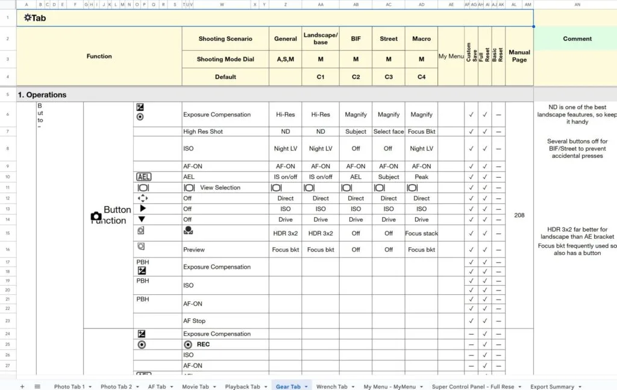Click the function icon left of HDR 3x2 in General
This screenshot has width=617, height=390.
pyautogui.click(x=188, y=230)
